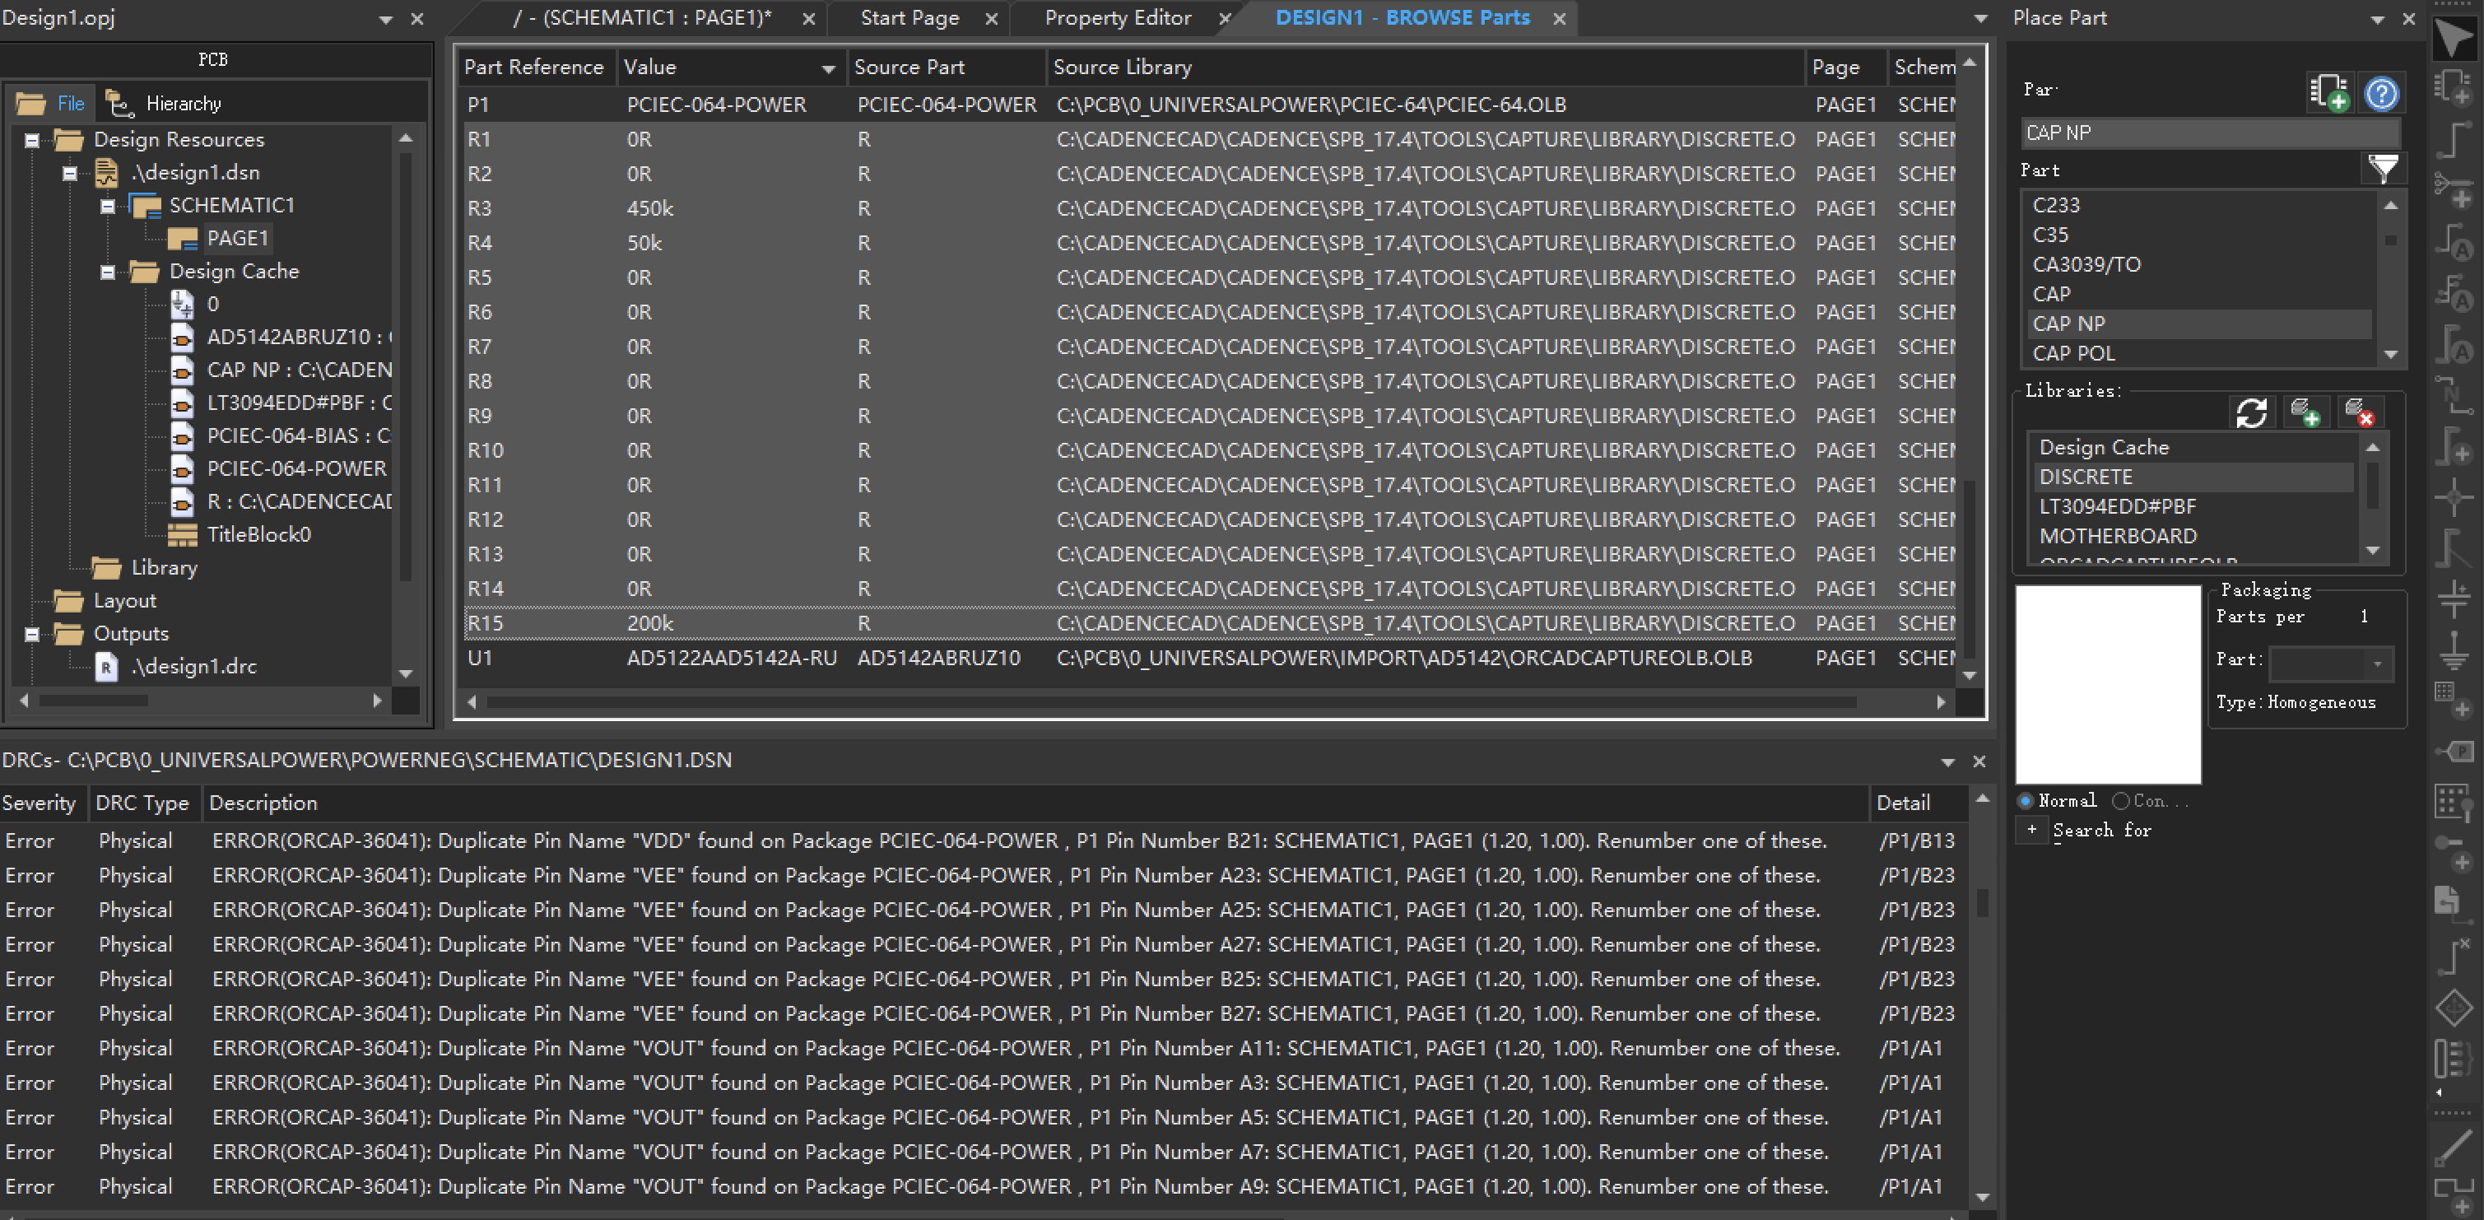Viewport: 2484px width, 1220px height.
Task: Select the R3 450k row
Action: pyautogui.click(x=1209, y=209)
